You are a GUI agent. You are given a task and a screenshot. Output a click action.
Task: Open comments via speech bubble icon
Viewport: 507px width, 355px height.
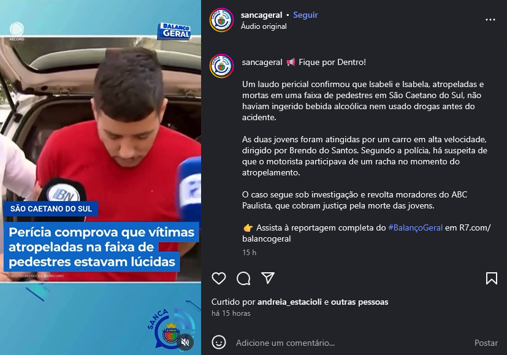click(243, 278)
